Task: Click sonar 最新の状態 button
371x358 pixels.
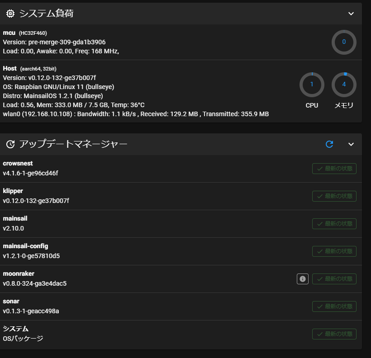Action: coord(334,306)
